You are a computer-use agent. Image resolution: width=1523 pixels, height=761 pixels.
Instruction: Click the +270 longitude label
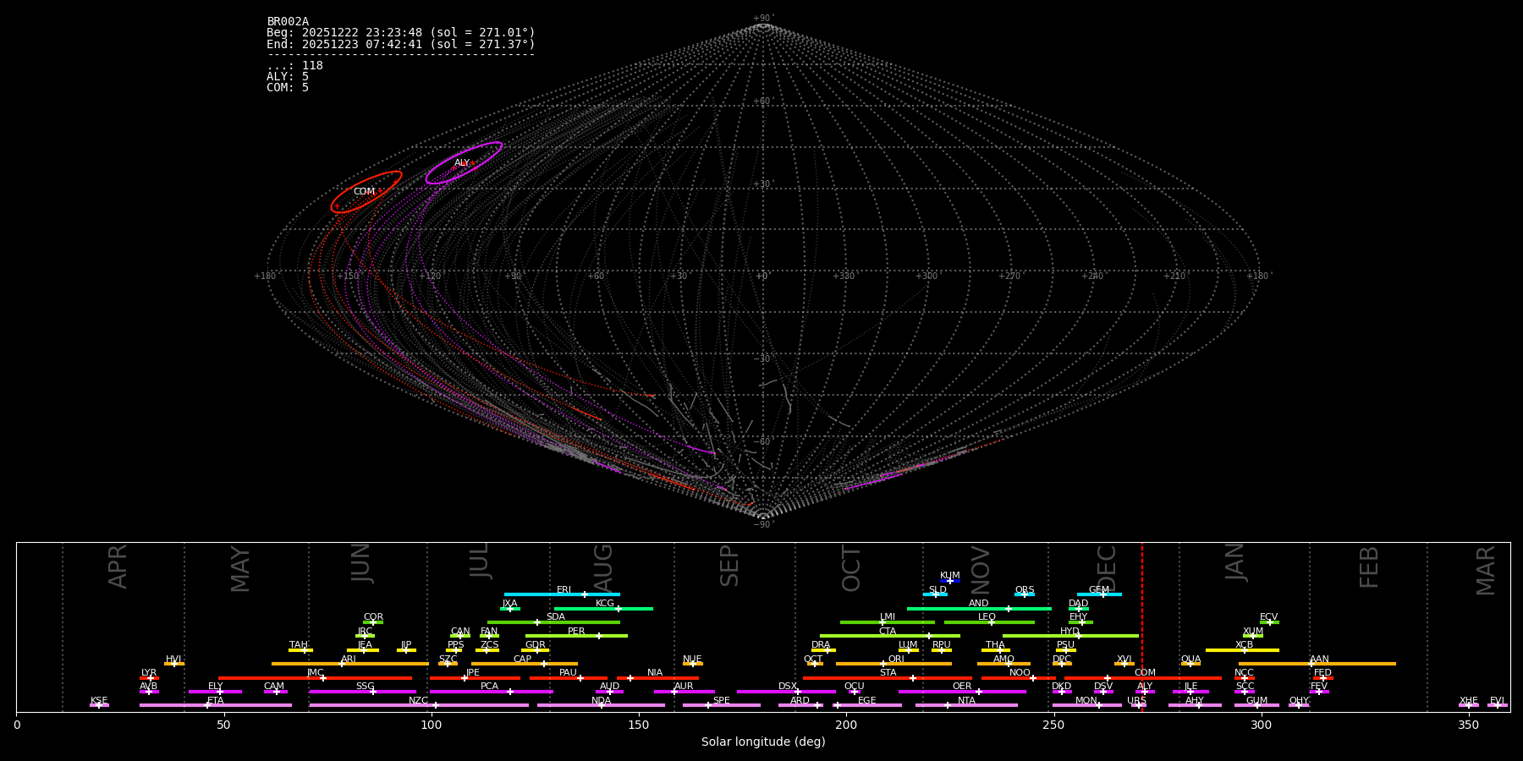click(x=1009, y=276)
